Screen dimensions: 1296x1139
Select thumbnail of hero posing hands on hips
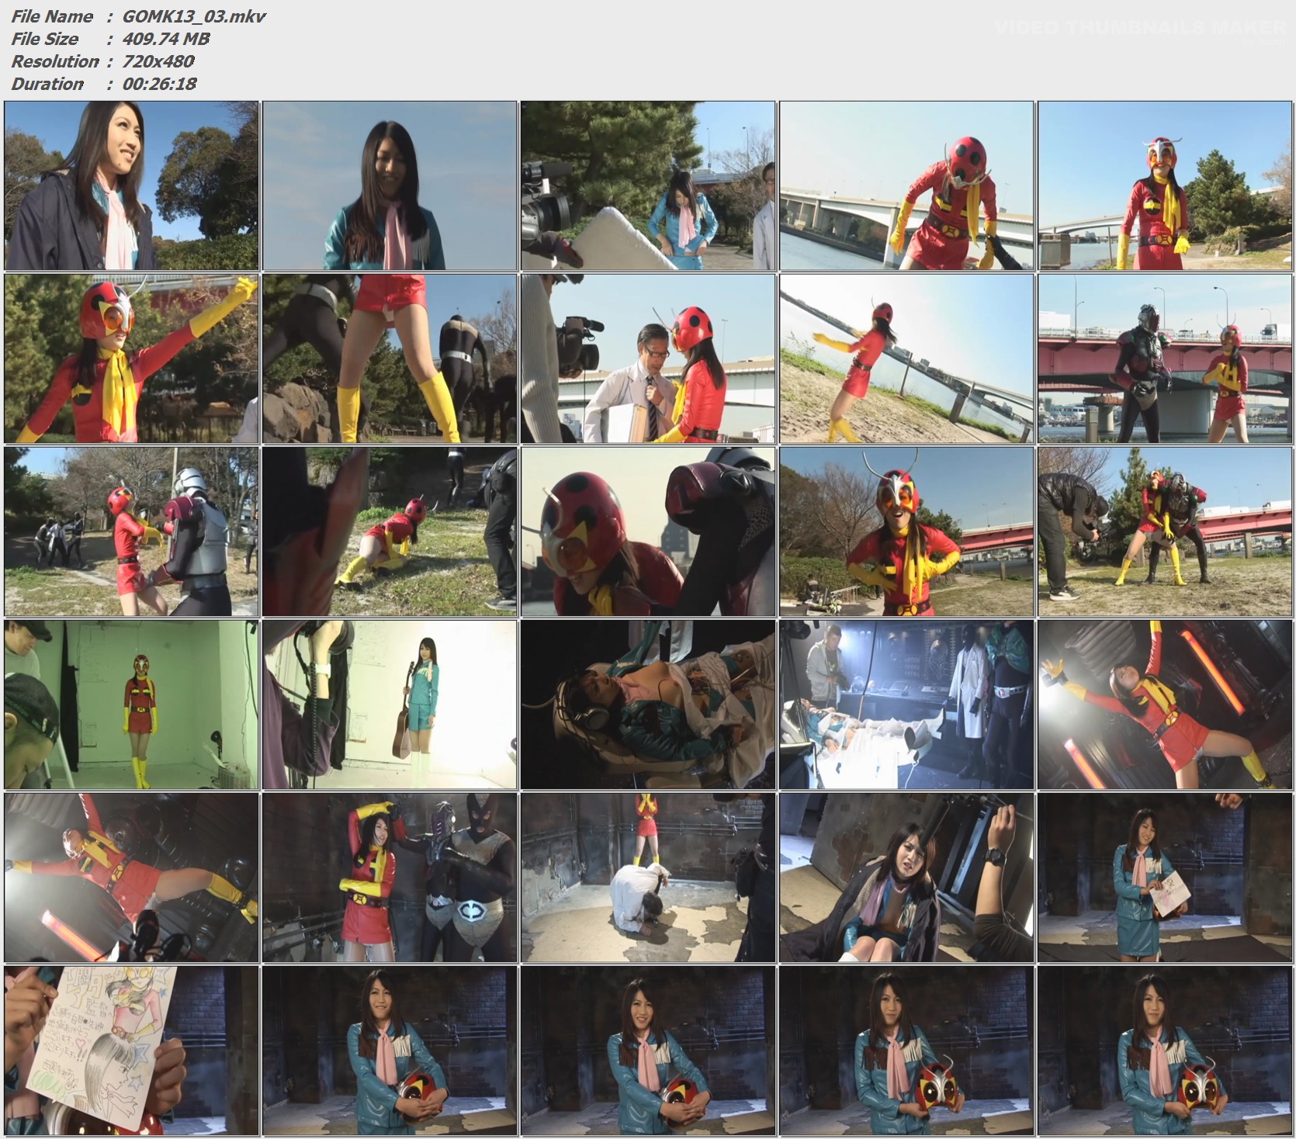point(906,531)
